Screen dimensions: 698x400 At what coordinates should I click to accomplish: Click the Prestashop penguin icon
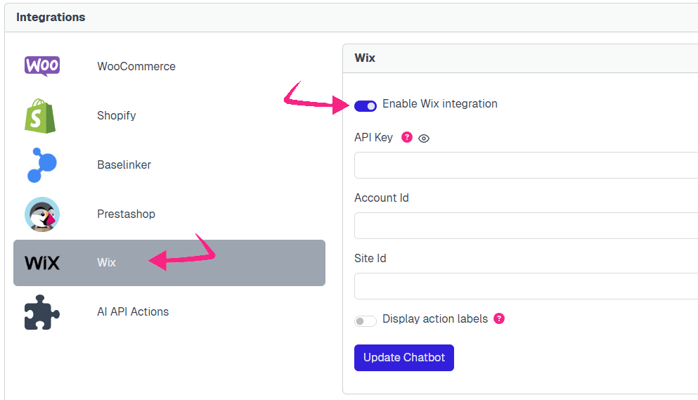[x=42, y=214]
